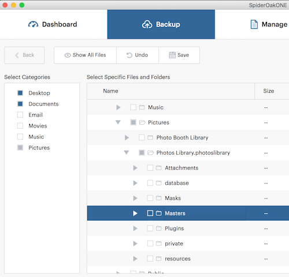Screen dimensions: 289x277
Task: Expand the resources folder
Action: 135,259
